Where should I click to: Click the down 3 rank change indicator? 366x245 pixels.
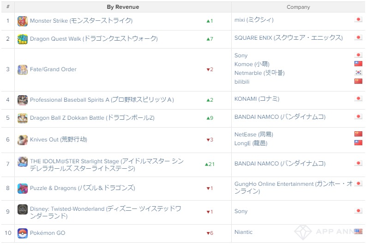[x=210, y=140]
